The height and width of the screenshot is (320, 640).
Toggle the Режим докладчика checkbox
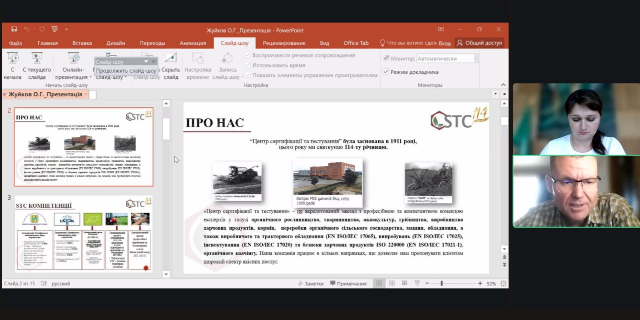pos(385,72)
